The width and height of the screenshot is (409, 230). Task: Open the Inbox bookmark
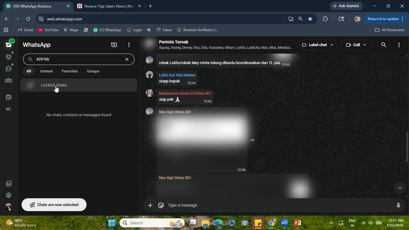tap(164, 30)
